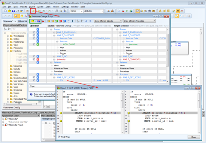206x143 pixels.
Task: Select Videorental Project in Application View
Action: click(16, 125)
